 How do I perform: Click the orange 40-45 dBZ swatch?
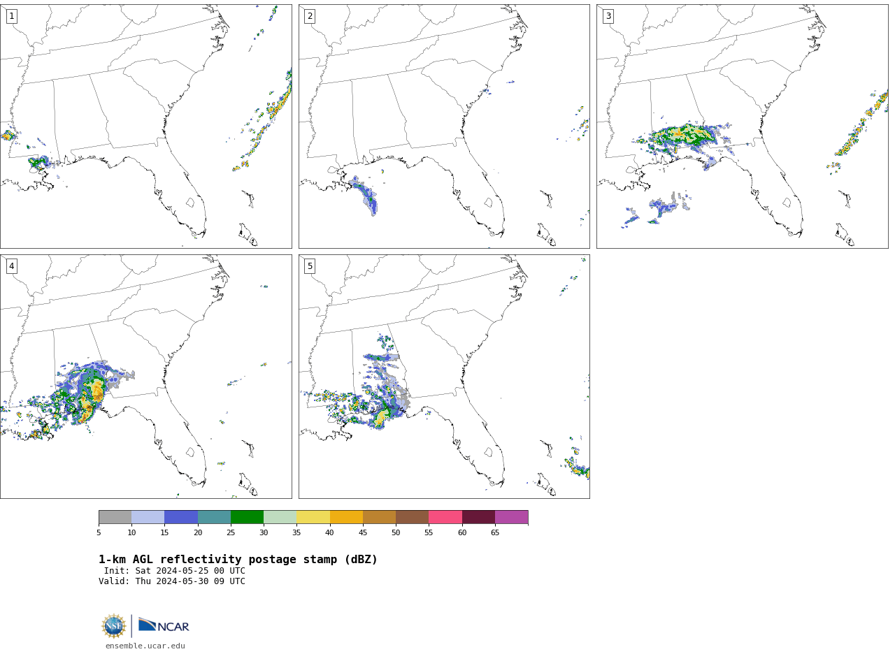pyautogui.click(x=346, y=517)
